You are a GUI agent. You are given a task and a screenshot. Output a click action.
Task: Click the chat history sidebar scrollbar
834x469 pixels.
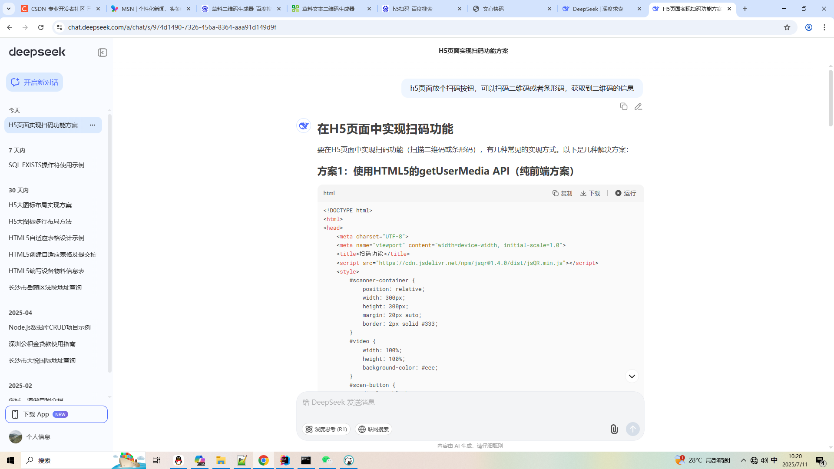109,243
